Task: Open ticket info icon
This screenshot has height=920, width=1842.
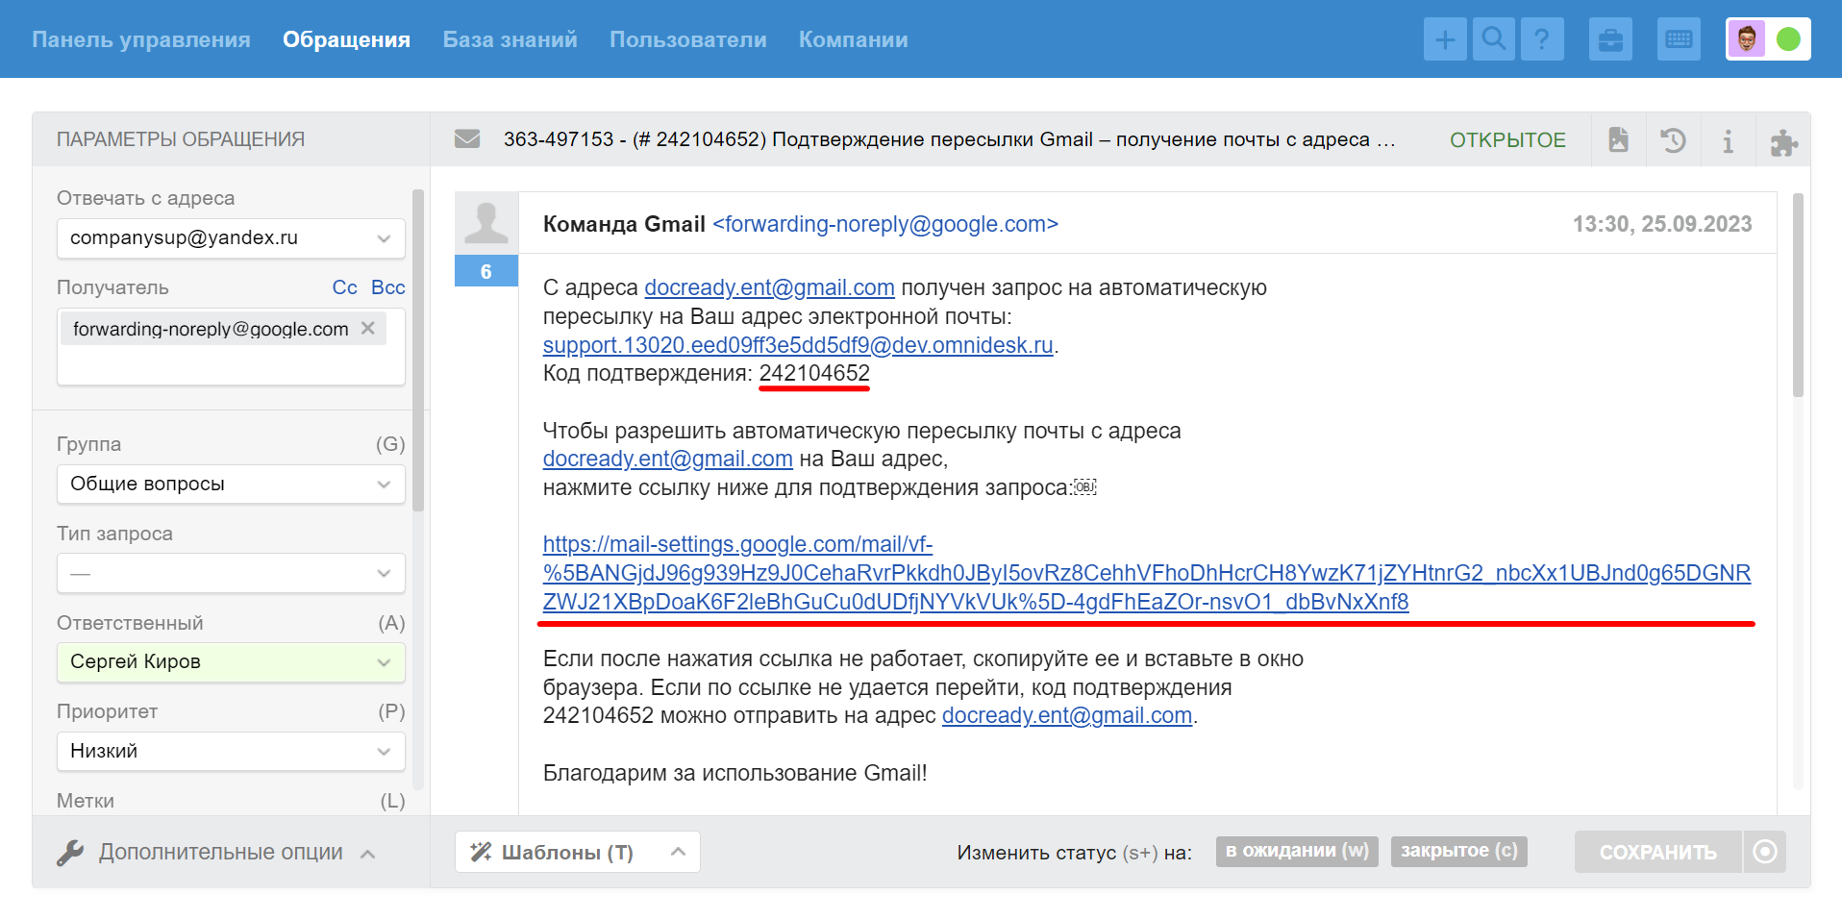Action: click(1729, 140)
